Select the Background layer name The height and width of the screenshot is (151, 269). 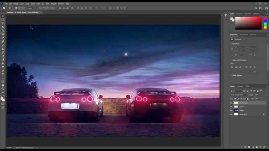(x=243, y=114)
